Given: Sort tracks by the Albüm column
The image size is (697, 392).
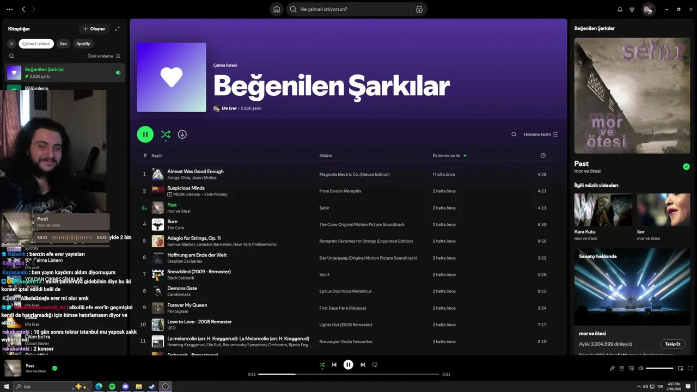Looking at the screenshot, I should pos(326,156).
